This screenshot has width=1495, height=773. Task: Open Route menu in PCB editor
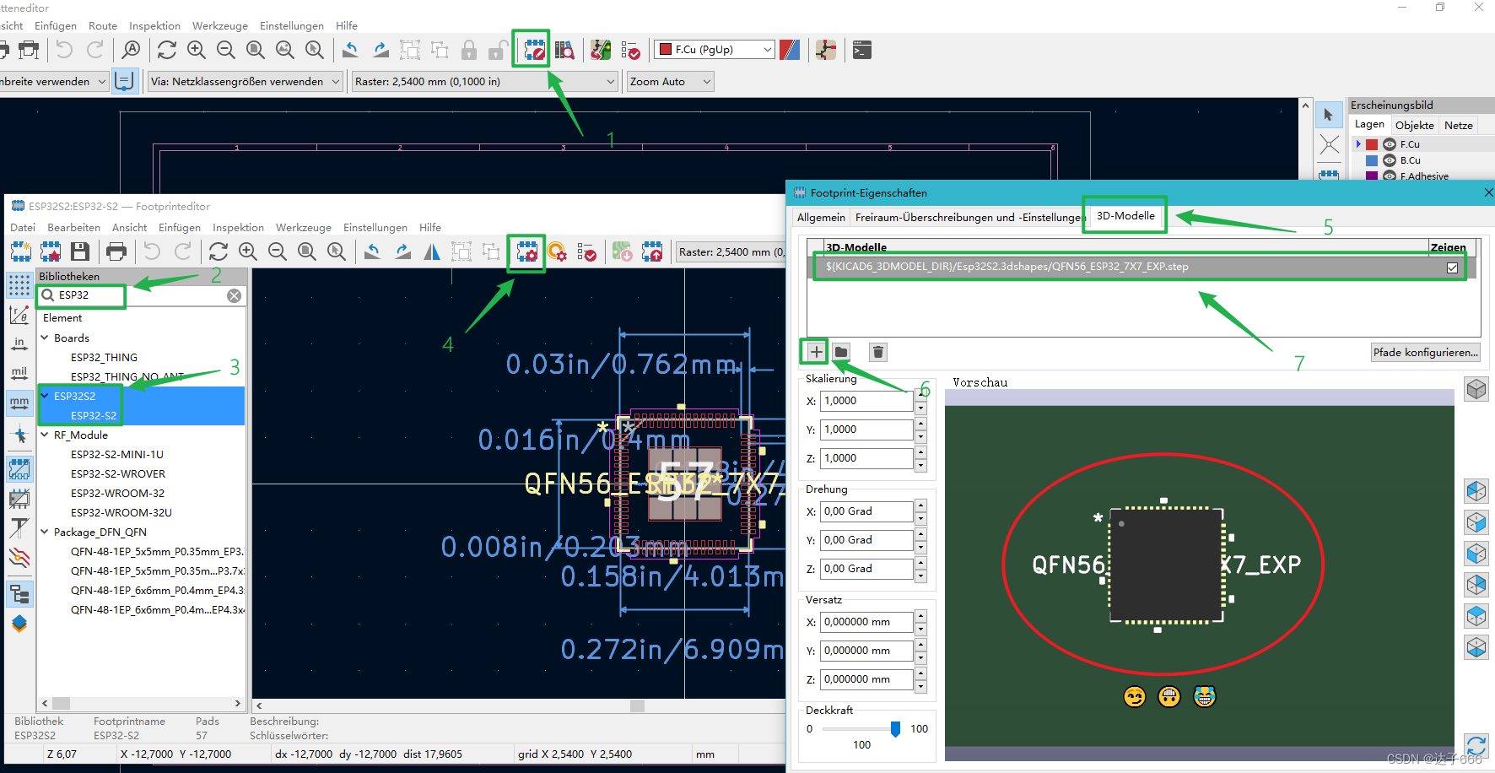click(x=103, y=26)
